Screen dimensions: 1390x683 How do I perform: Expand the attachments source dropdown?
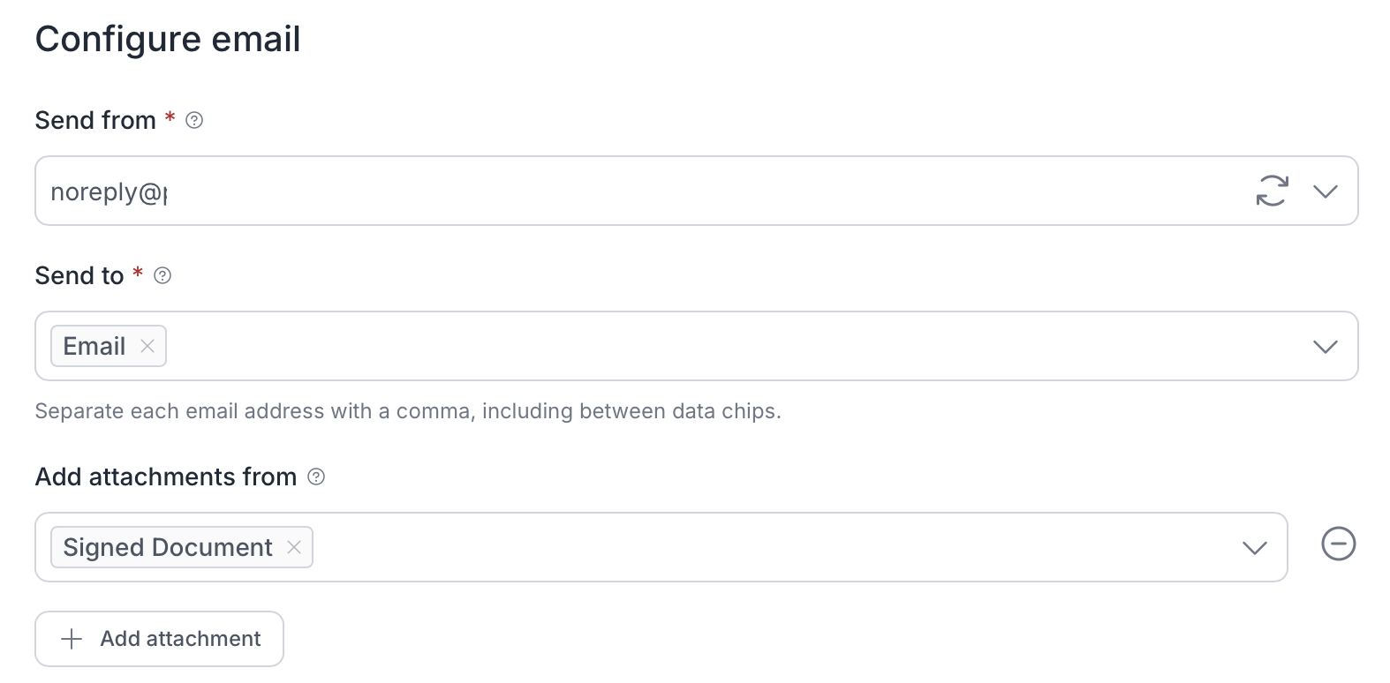coord(1254,547)
